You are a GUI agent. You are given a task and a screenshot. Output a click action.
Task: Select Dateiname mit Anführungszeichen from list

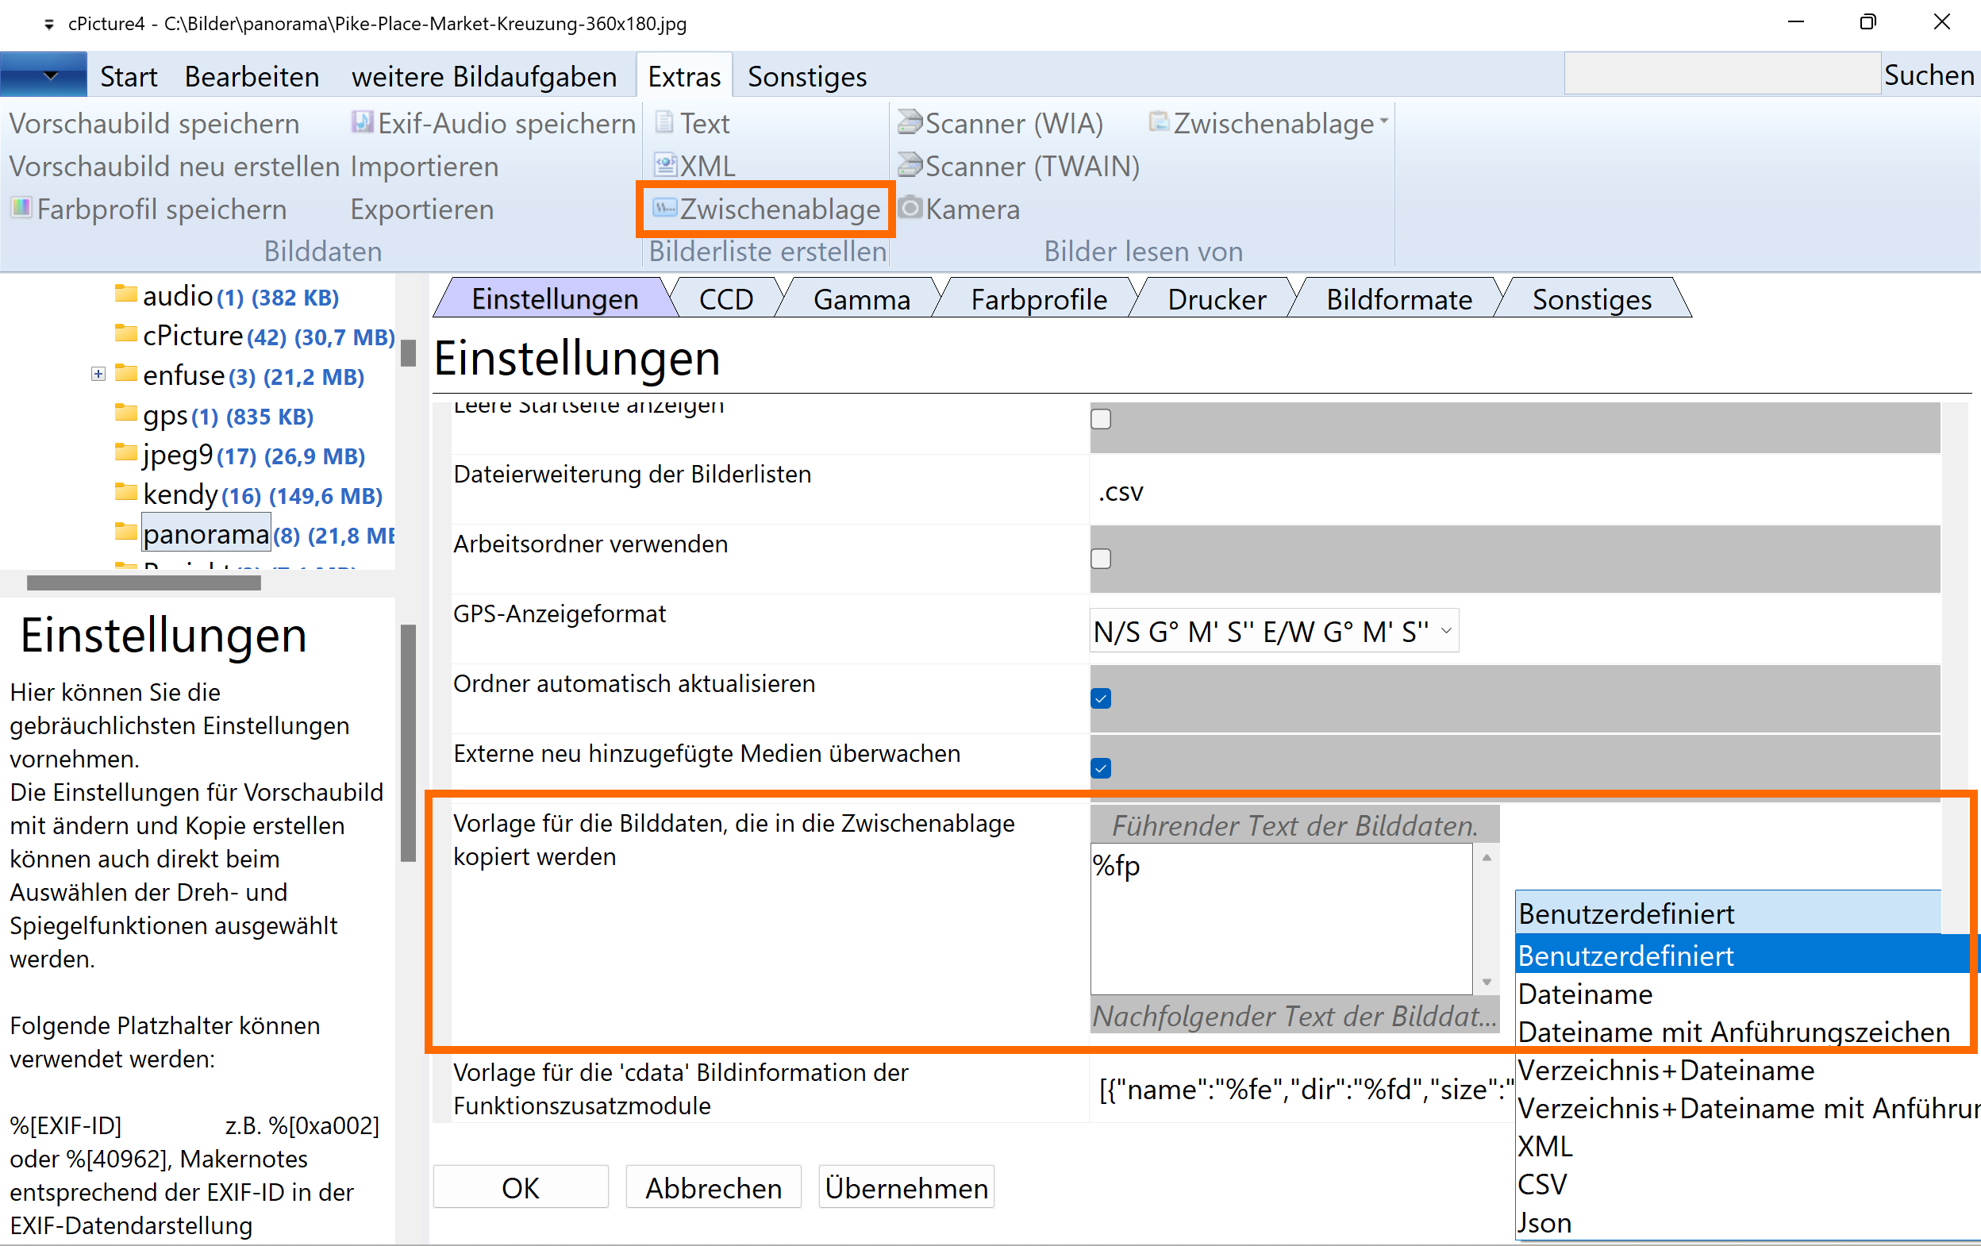coord(1733,1032)
